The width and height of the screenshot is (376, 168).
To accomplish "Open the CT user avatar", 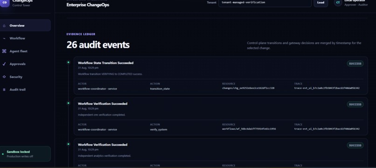I will pos(338,3).
